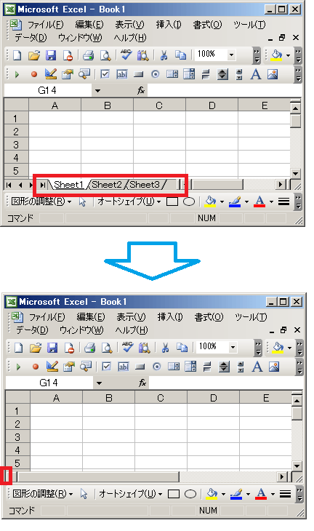The image size is (314, 531).
Task: Open ファイル(F) menu in upper Excel window
Action: (x=46, y=25)
